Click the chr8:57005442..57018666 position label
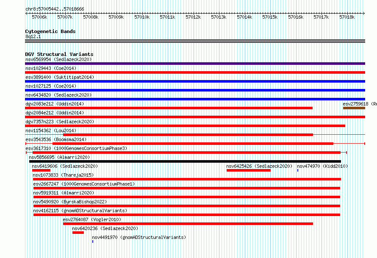The image size is (377, 258). point(55,9)
